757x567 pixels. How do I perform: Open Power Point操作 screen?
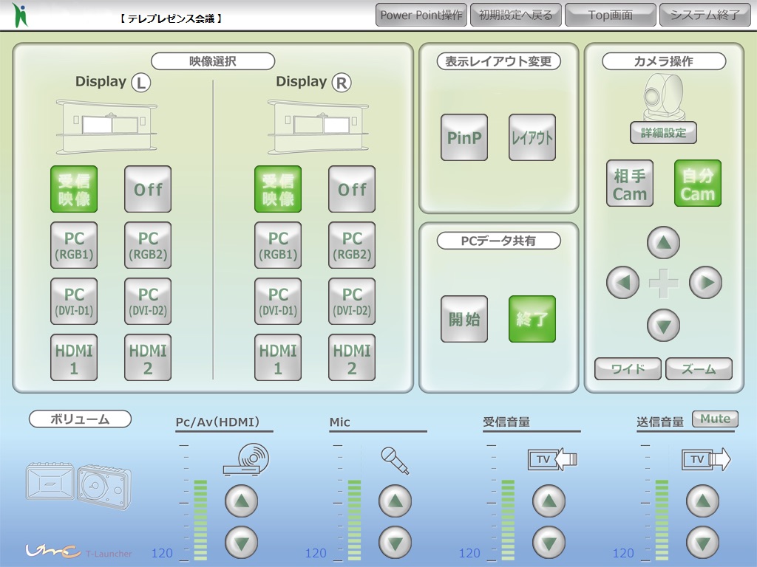coord(421,15)
